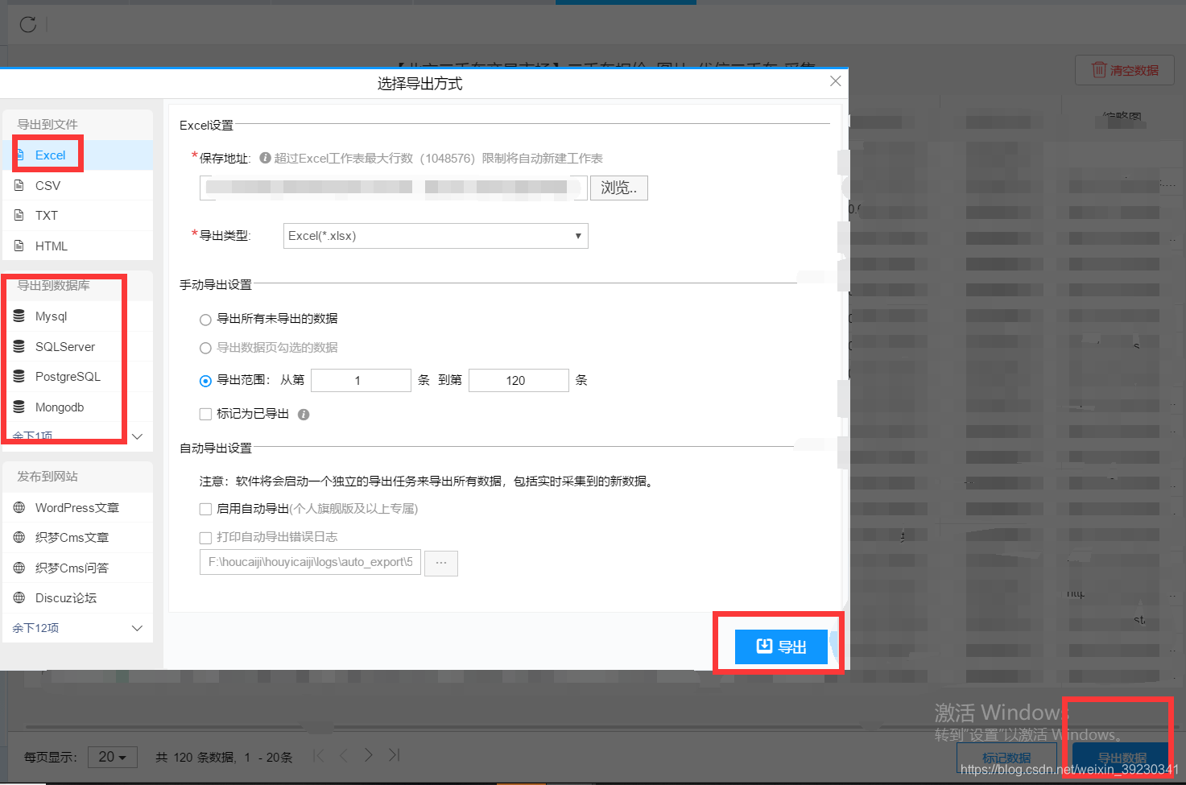
Task: Expand remaining 1 database item
Action: pyautogui.click(x=77, y=436)
